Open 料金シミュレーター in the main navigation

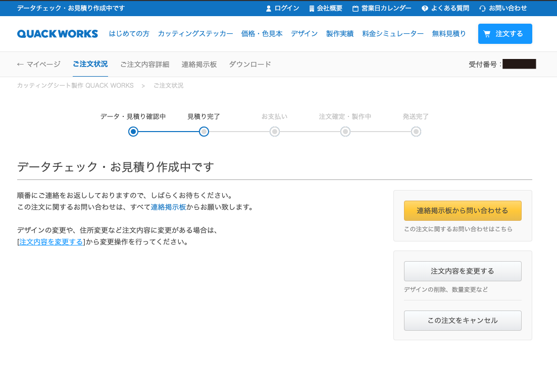point(393,34)
